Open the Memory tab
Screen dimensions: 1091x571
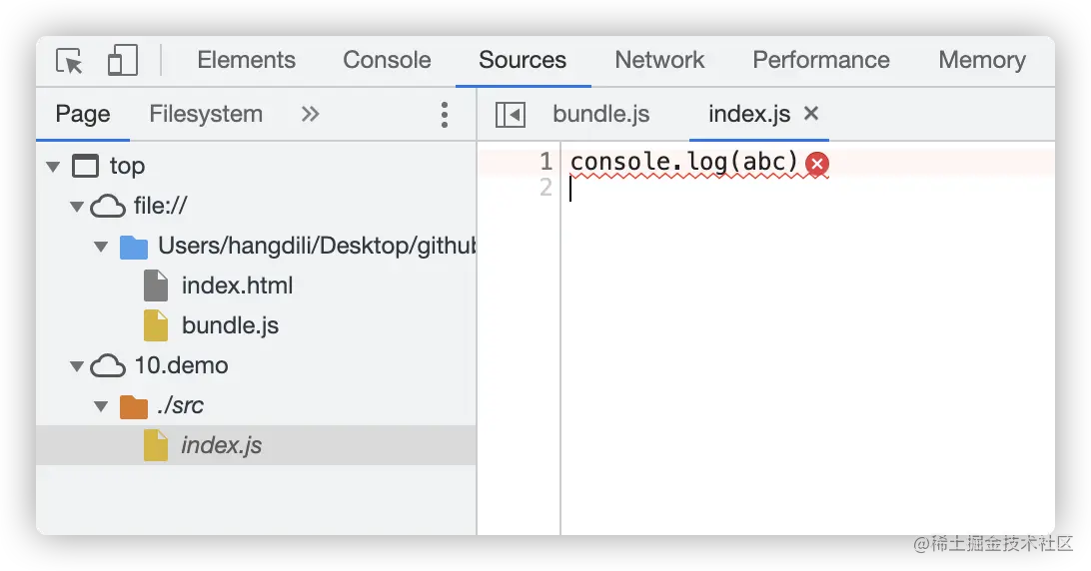coord(982,60)
